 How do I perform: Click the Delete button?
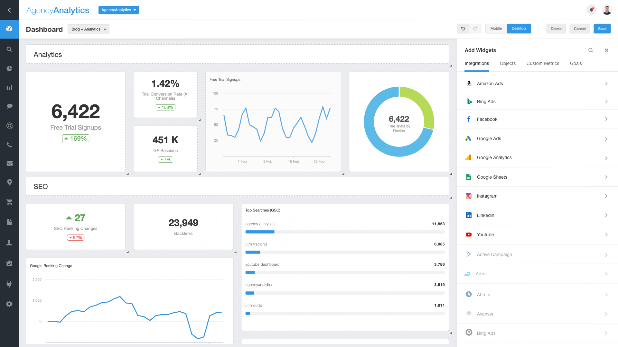[x=556, y=29]
